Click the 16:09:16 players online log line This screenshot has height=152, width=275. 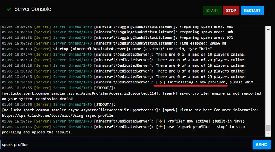tap(124, 65)
